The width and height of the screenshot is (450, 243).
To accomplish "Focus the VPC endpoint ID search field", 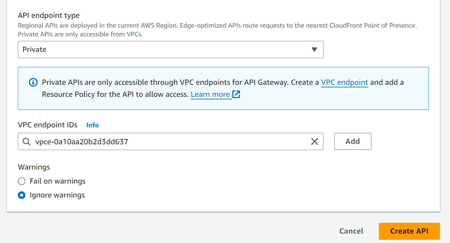I will [x=170, y=141].
